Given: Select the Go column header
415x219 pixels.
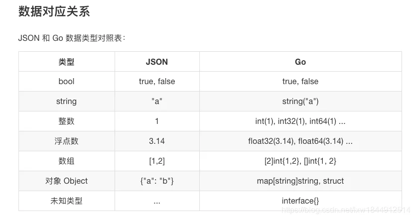Looking at the screenshot, I should tap(300, 62).
